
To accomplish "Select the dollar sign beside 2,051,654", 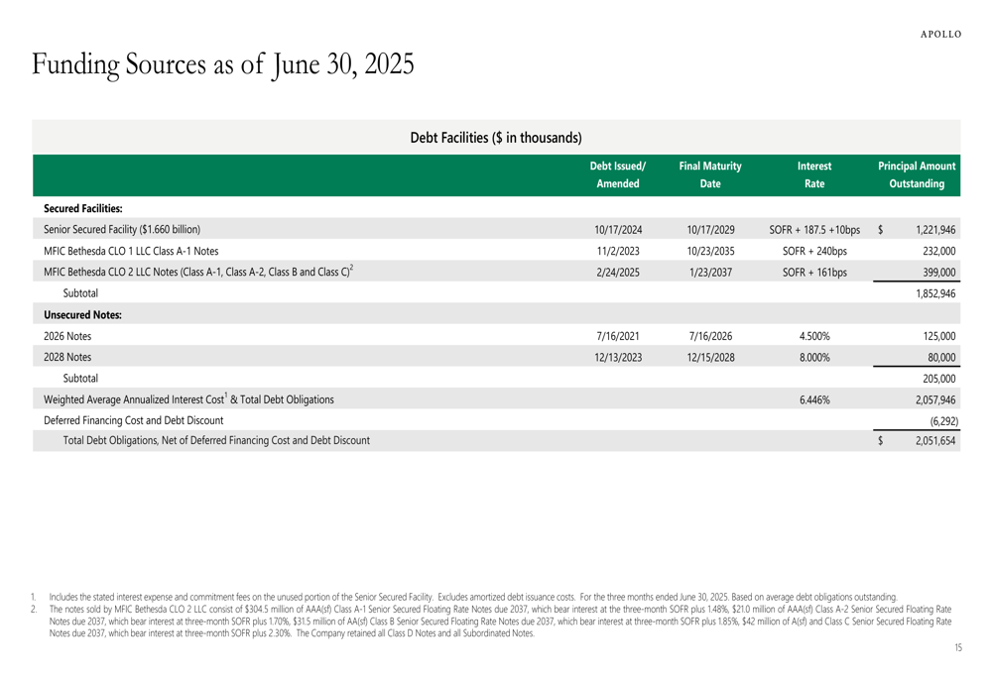I will point(880,441).
